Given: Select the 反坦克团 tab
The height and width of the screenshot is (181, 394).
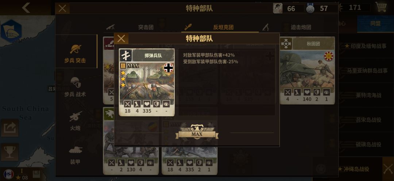Looking at the screenshot, I should click(x=223, y=27).
